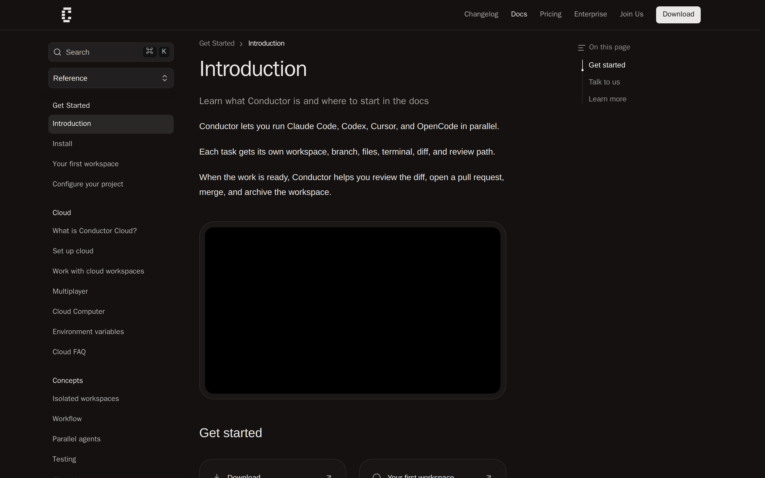This screenshot has width=765, height=478.
Task: Click Get Started breadcrumb link
Action: point(217,43)
